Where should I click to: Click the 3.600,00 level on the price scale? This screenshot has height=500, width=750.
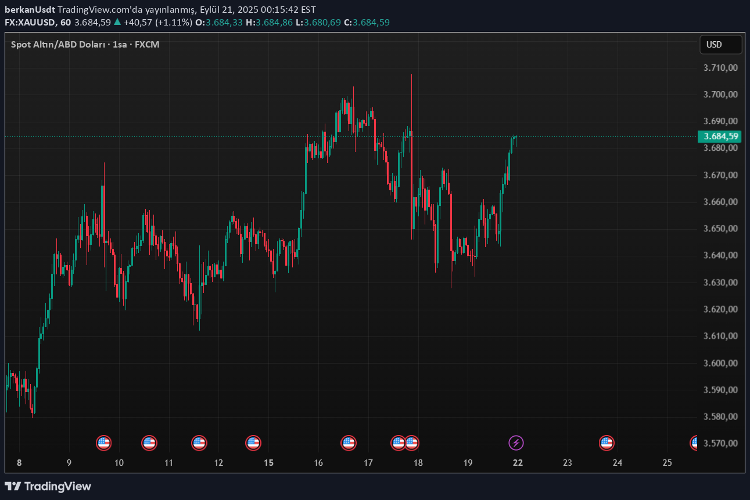(x=720, y=363)
